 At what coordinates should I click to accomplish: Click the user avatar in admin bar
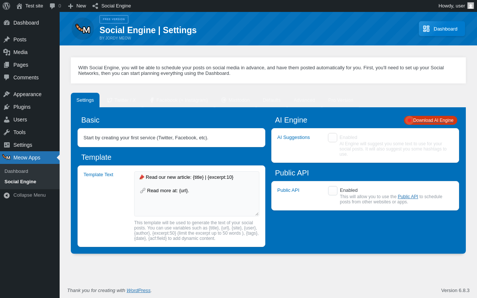click(x=471, y=6)
